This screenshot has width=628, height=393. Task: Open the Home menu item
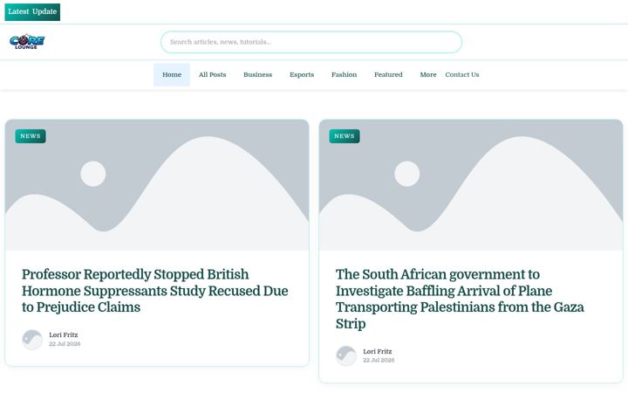point(172,74)
